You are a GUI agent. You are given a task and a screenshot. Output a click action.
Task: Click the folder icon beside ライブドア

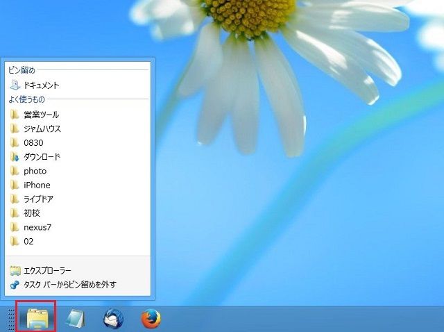(x=15, y=199)
